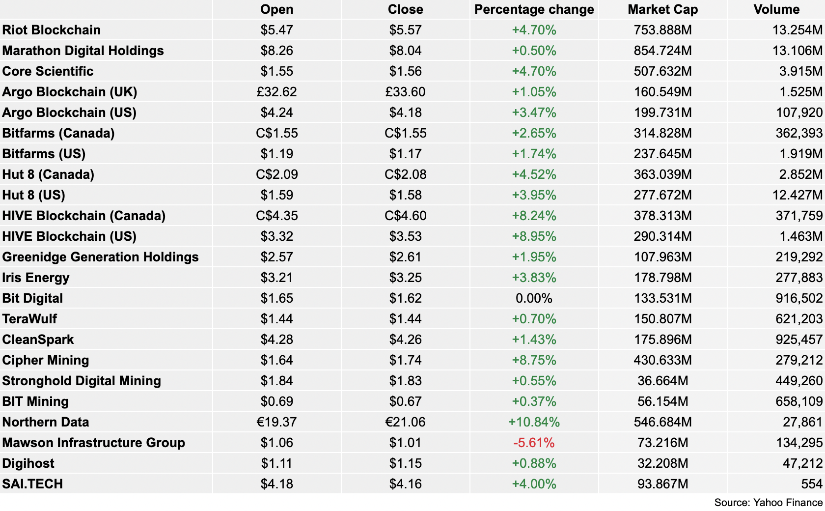Select the Core Scientific row label
Viewport: 825px width, 511px height.
tap(48, 71)
